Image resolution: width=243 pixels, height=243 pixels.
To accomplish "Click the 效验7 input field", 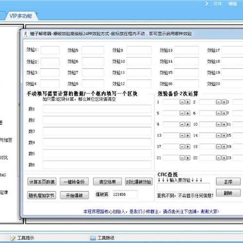I will (x=93, y=72).
